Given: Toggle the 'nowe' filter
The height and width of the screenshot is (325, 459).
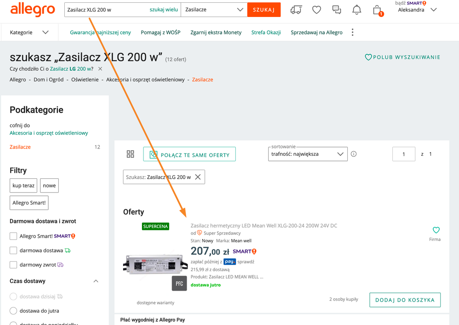Looking at the screenshot, I should [49, 185].
